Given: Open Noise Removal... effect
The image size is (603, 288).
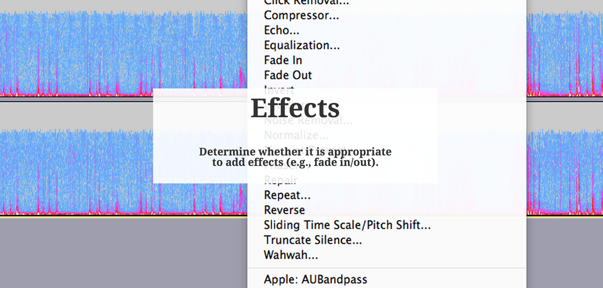Looking at the screenshot, I should pos(308,120).
